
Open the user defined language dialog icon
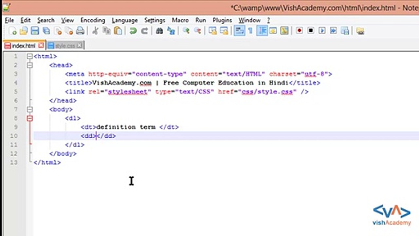[x=273, y=31]
